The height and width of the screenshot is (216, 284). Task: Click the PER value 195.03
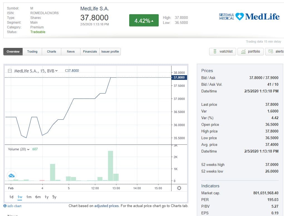(273, 200)
